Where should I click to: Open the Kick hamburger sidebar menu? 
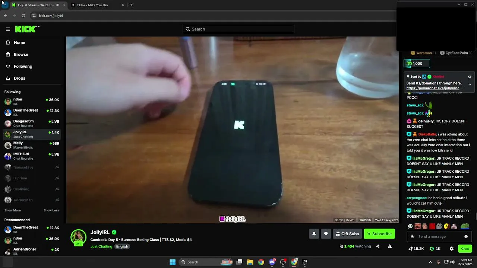click(8, 29)
